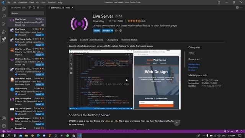Clear extensions search results icon
The height and width of the screenshot is (138, 245).
tap(38, 8)
